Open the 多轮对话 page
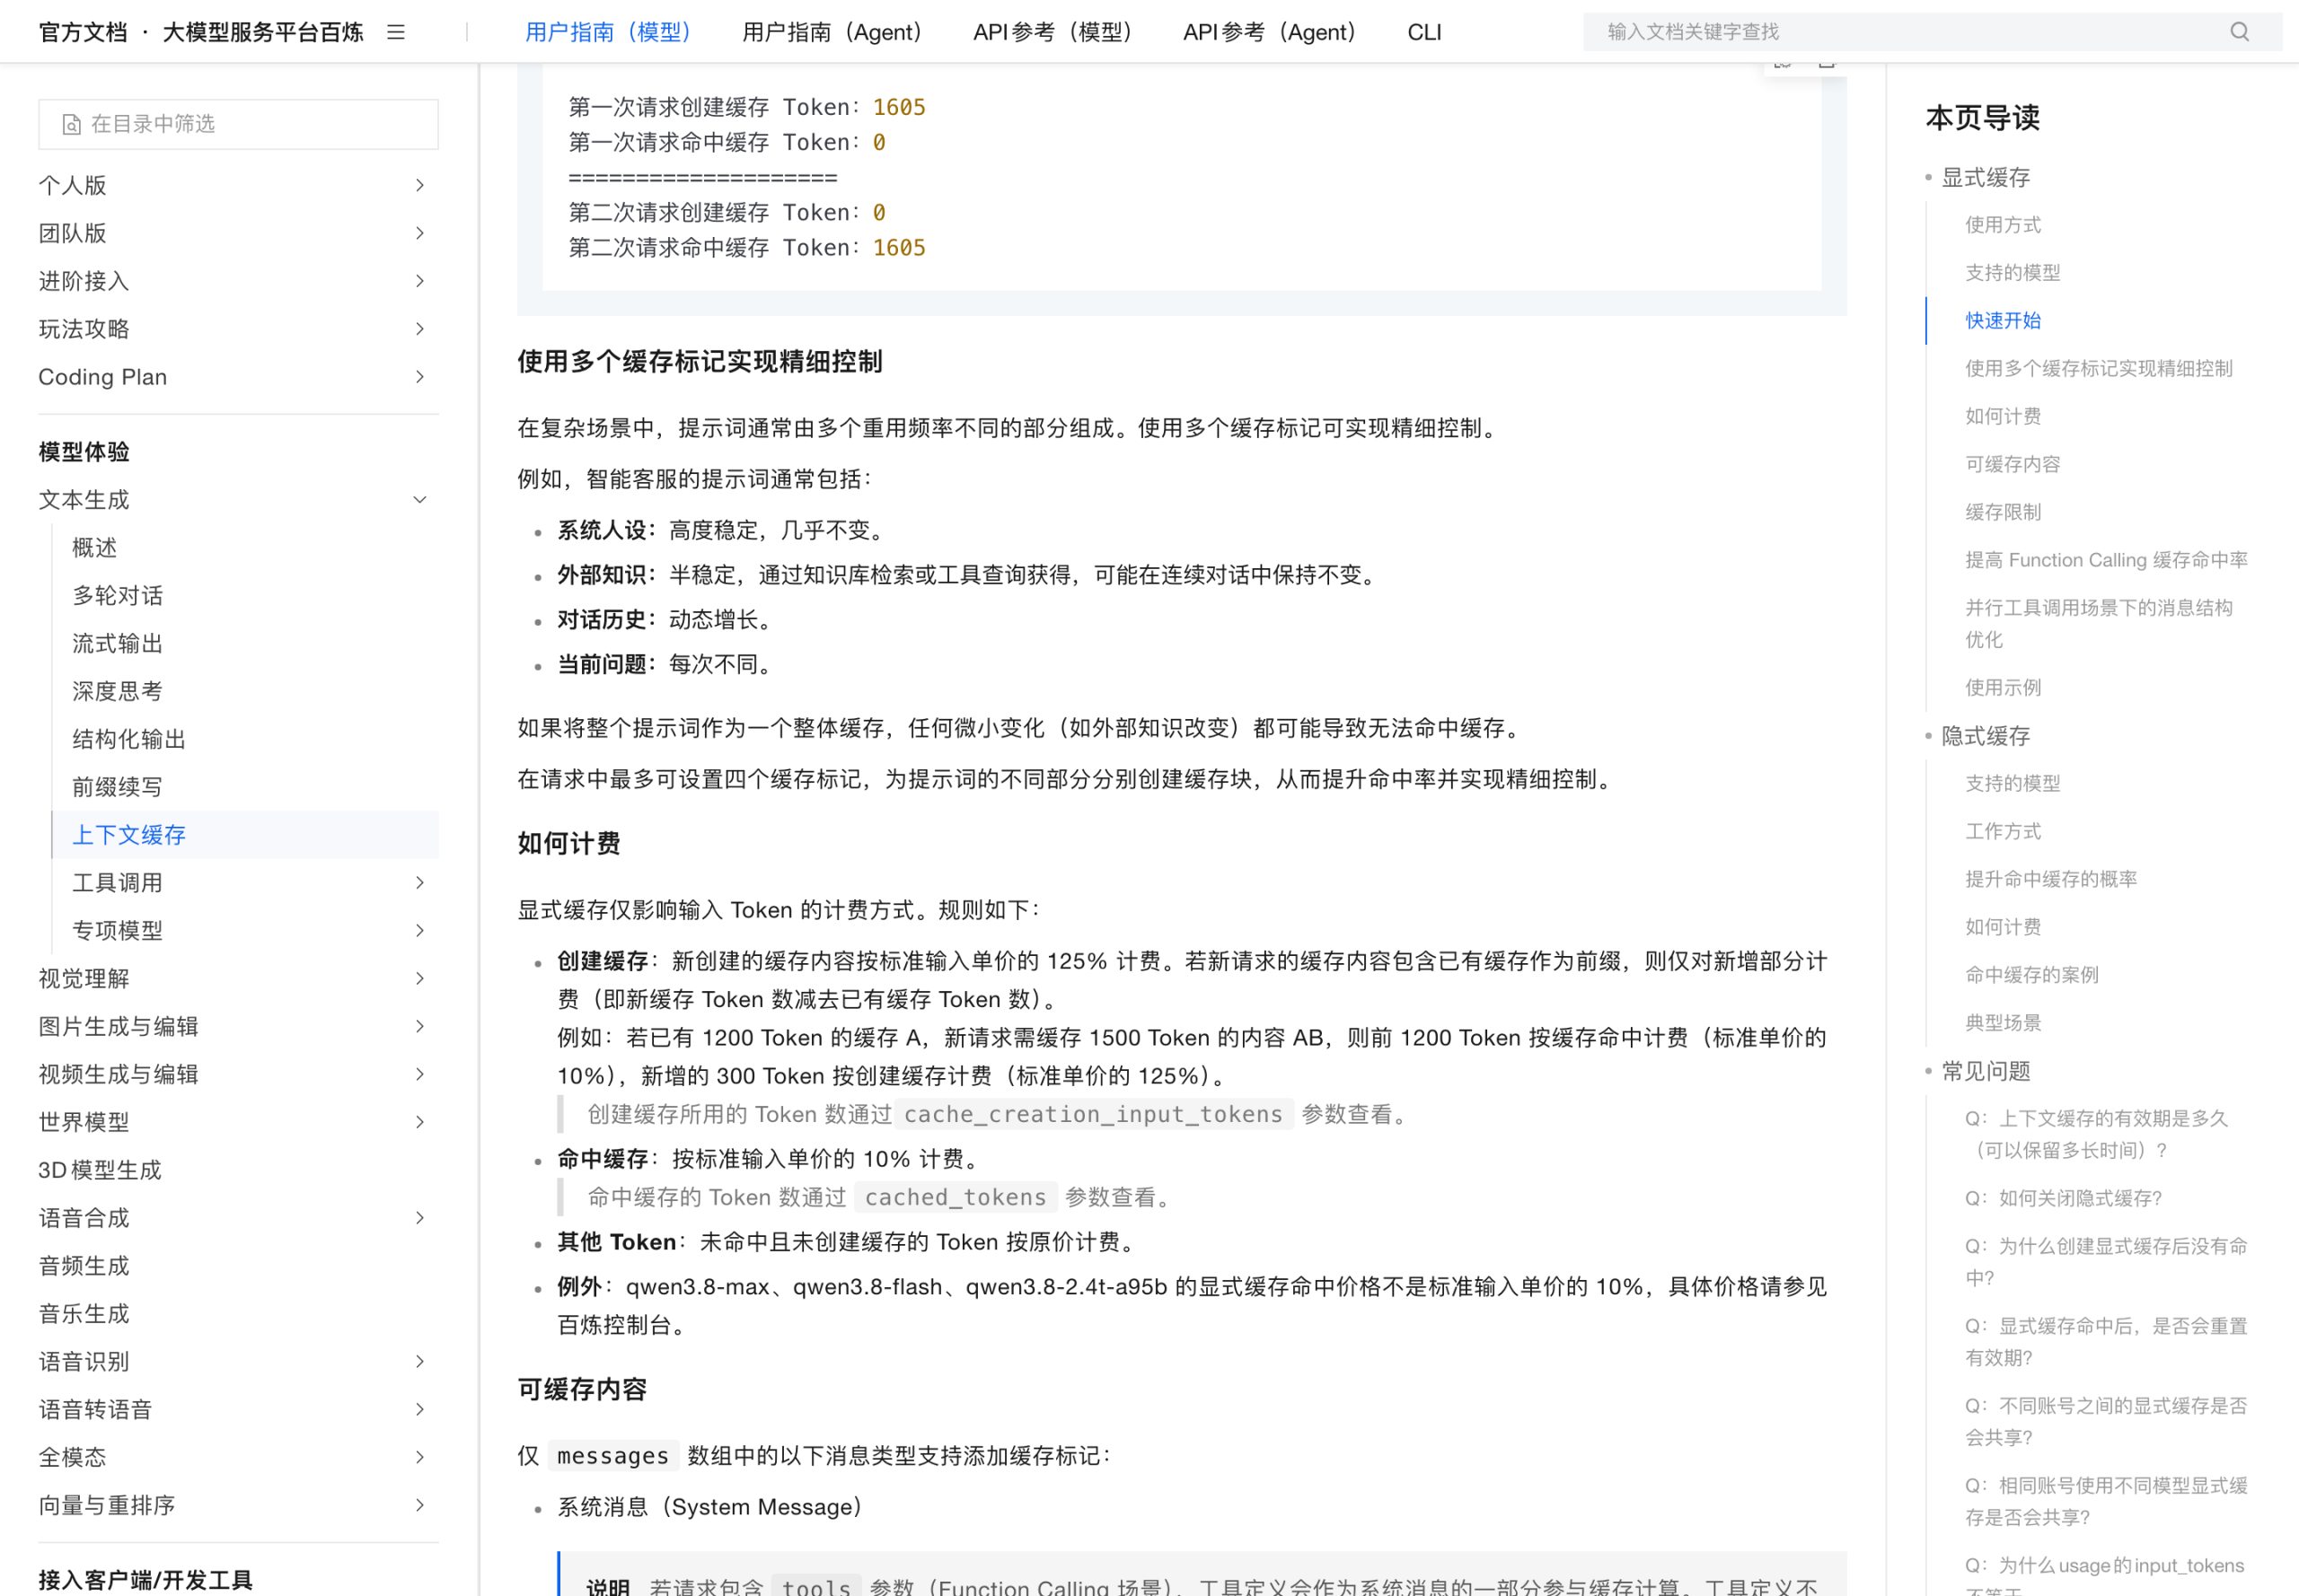This screenshot has width=2299, height=1596. click(118, 596)
